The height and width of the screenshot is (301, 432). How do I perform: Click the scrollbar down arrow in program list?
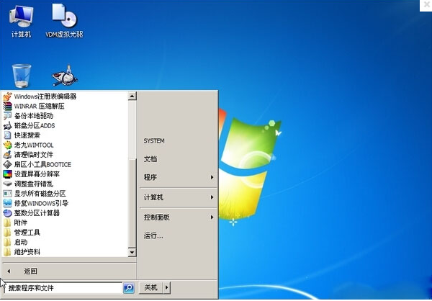132,252
